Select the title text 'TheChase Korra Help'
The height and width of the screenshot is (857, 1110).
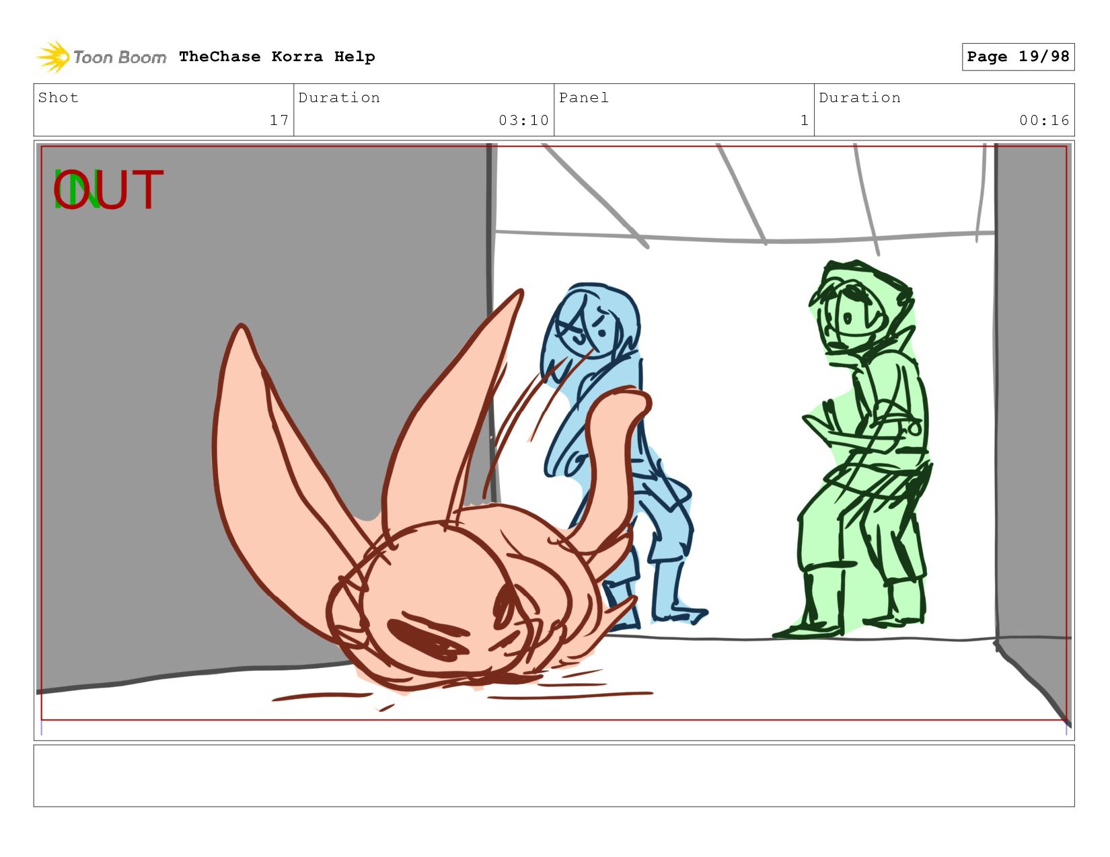click(277, 56)
